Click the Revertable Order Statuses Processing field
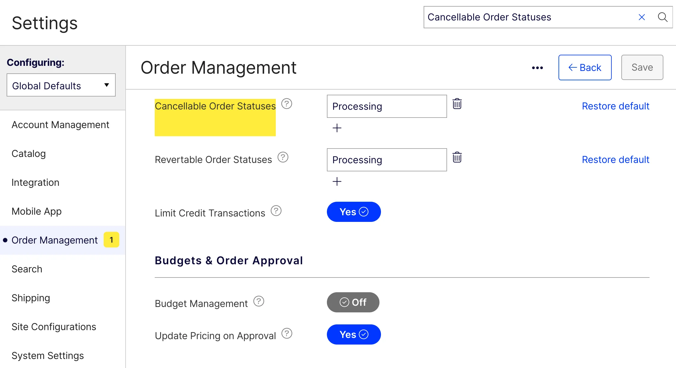Image resolution: width=676 pixels, height=368 pixels. 387,160
